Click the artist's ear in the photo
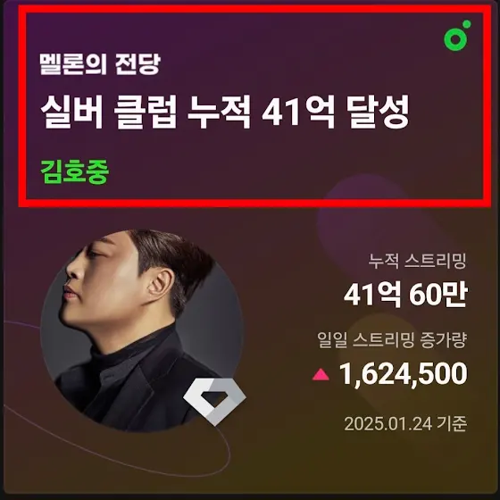Viewport: 500px width, 500px height. click(162, 283)
